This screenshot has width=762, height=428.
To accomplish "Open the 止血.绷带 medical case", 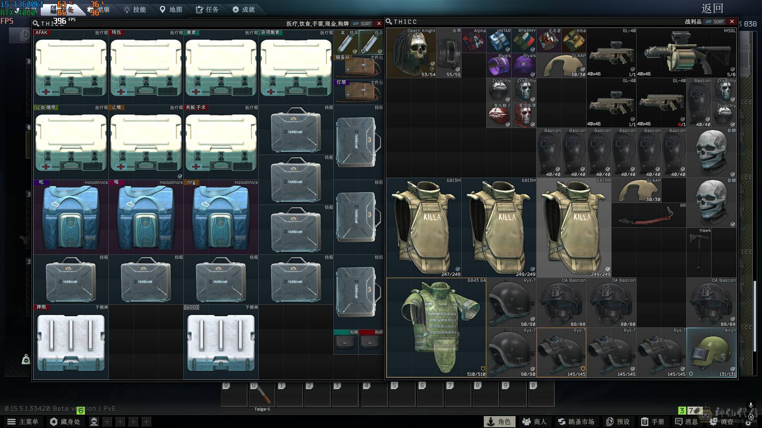I will pos(71,142).
